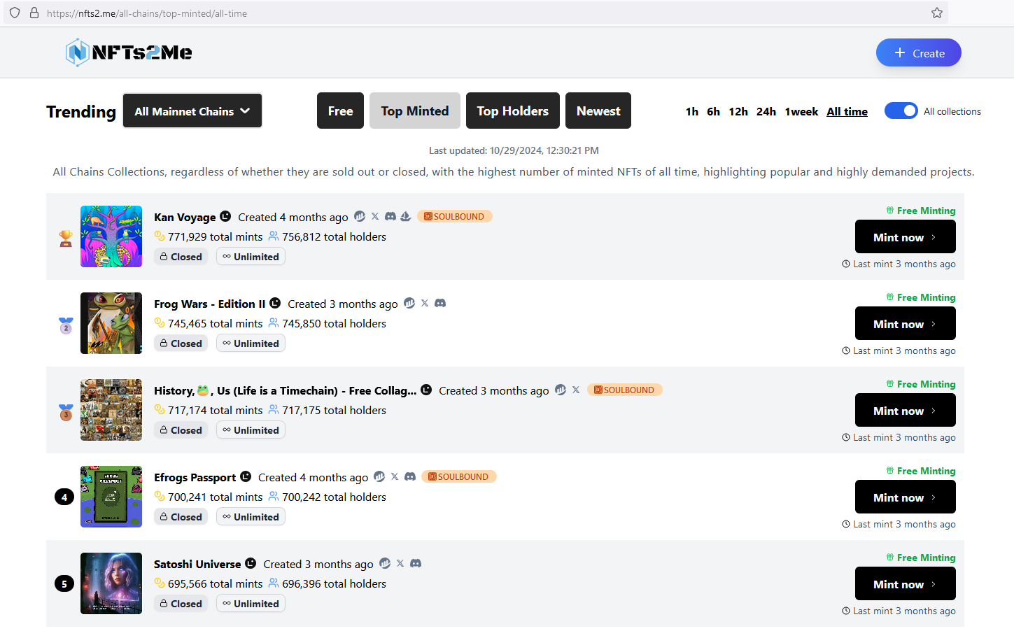Expand the All Mainnet Chains dropdown

point(192,111)
